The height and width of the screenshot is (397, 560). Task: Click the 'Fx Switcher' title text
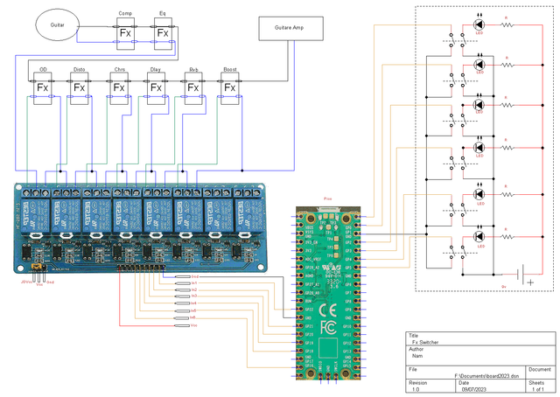click(x=425, y=342)
